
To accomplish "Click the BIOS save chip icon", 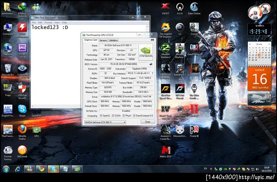I will pos(151,64).
